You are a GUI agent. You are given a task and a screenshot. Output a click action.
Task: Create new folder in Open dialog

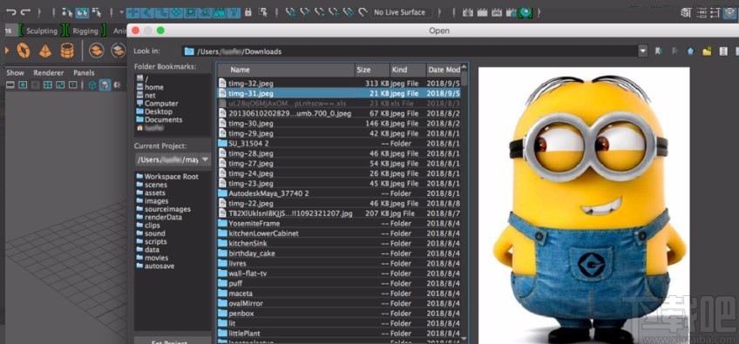[707, 51]
